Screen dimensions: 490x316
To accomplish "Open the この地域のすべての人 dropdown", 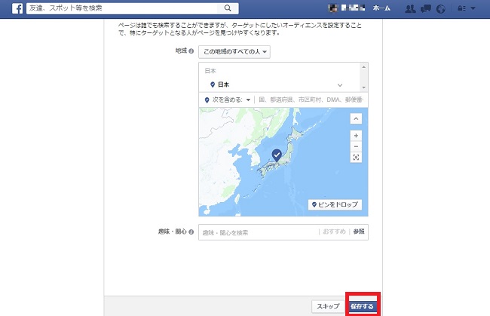I will pyautogui.click(x=234, y=52).
